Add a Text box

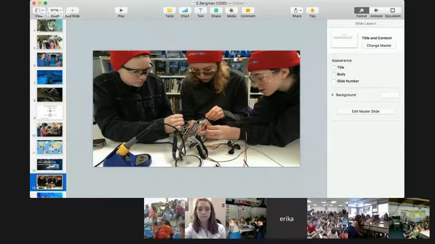coord(201,11)
